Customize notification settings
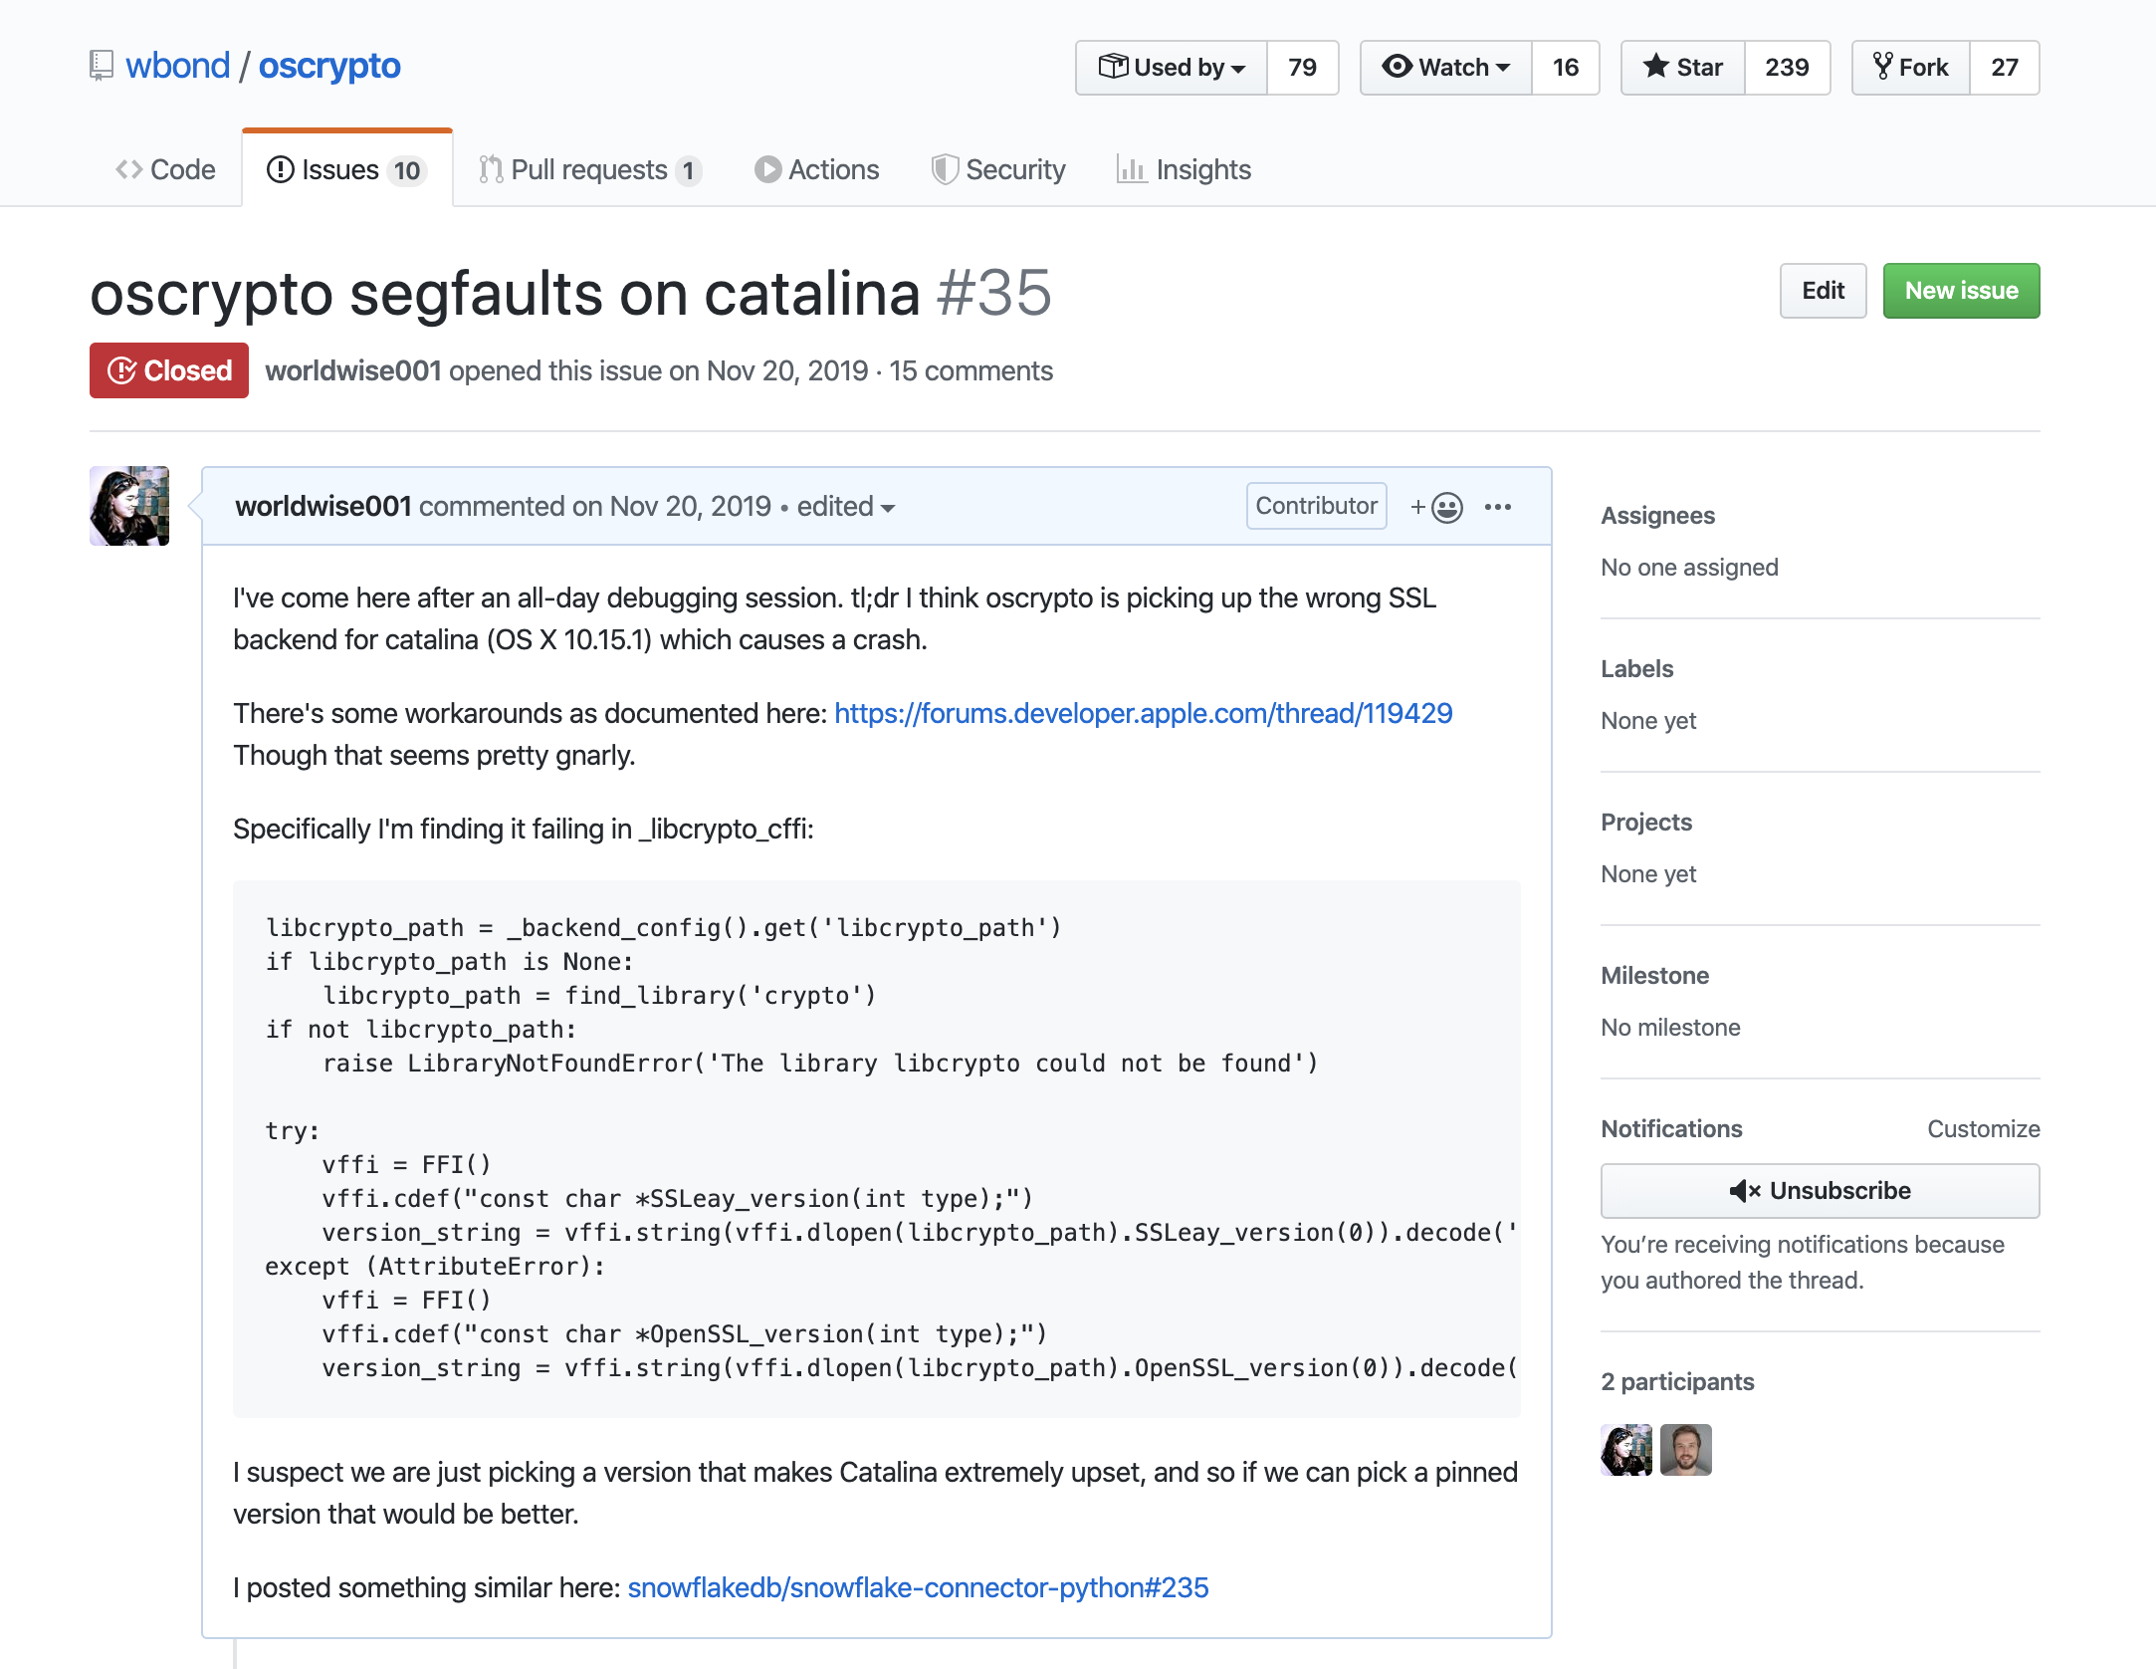This screenshot has width=2156, height=1669. pos(1984,1129)
